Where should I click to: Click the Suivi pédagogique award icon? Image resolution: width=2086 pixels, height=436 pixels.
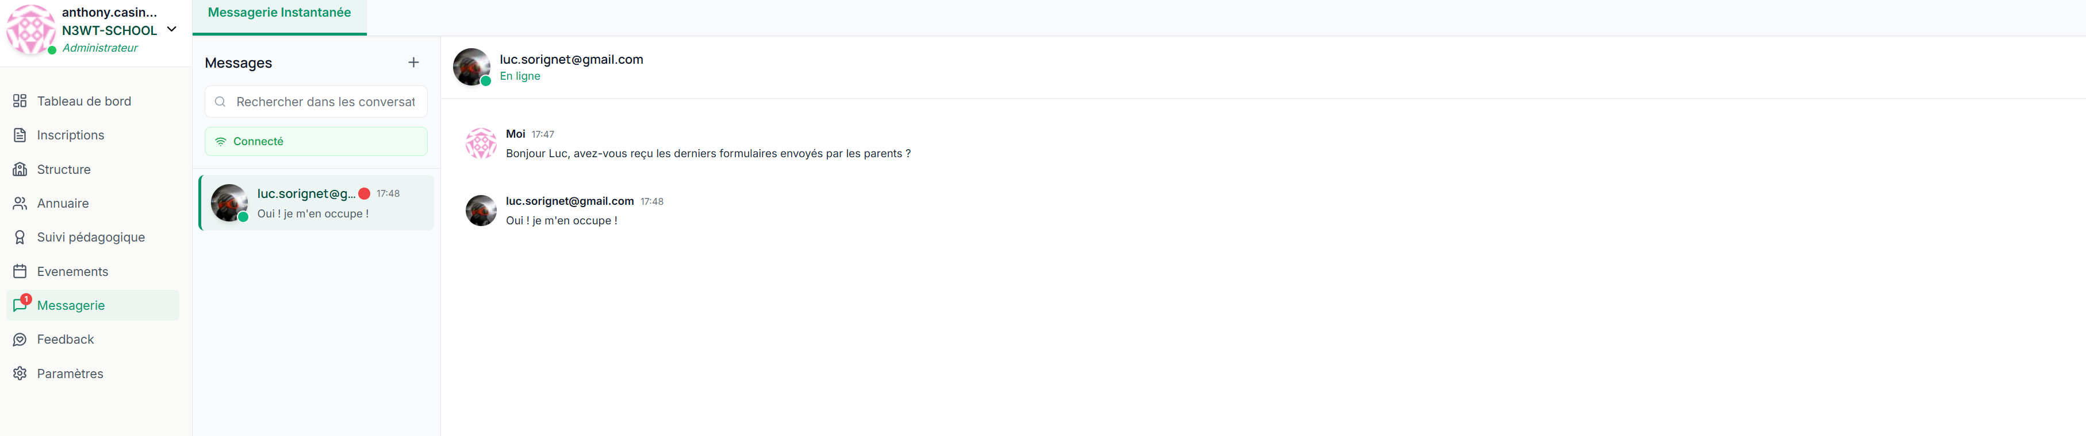[x=20, y=238]
